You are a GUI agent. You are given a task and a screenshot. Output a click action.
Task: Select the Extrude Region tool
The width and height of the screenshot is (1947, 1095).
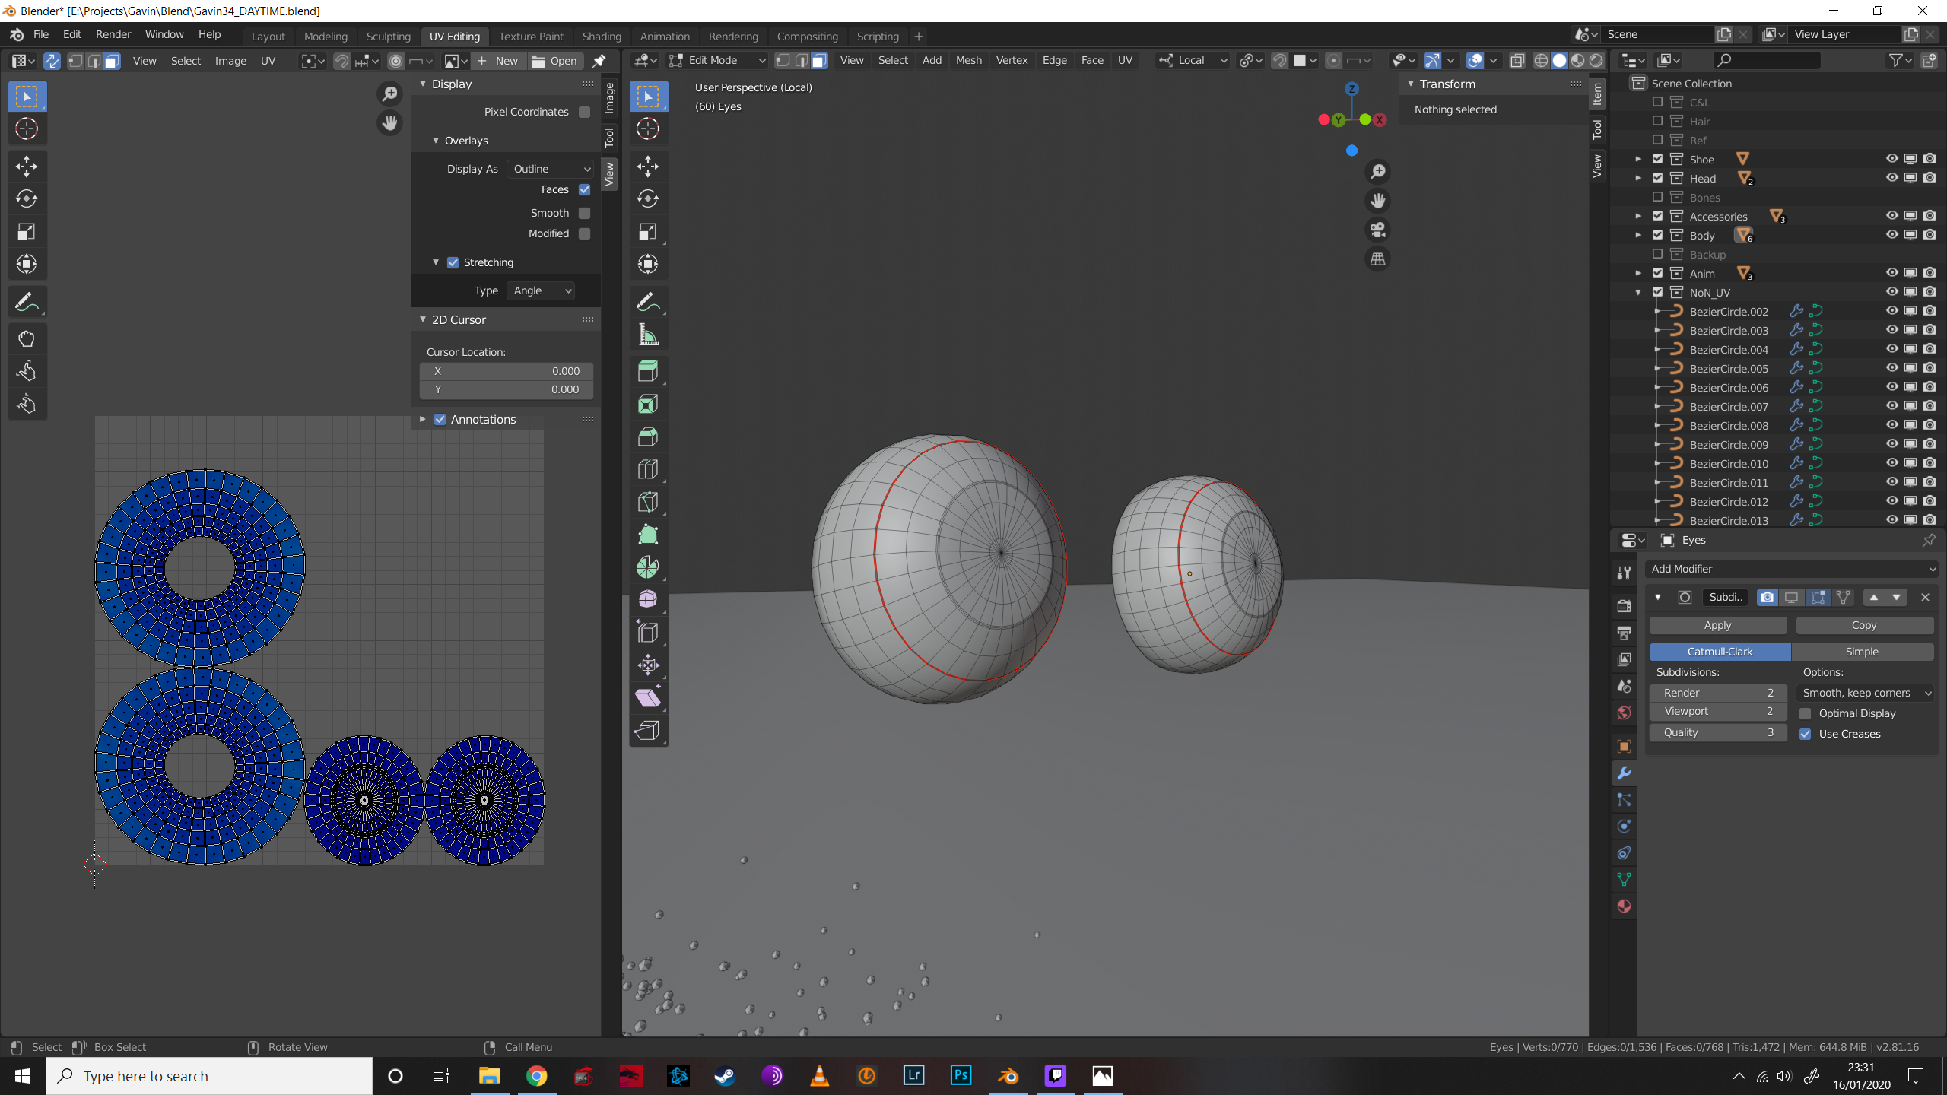click(647, 371)
